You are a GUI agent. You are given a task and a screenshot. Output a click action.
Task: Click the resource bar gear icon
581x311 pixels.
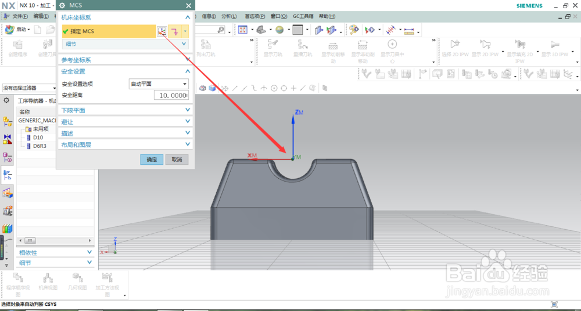point(6,100)
